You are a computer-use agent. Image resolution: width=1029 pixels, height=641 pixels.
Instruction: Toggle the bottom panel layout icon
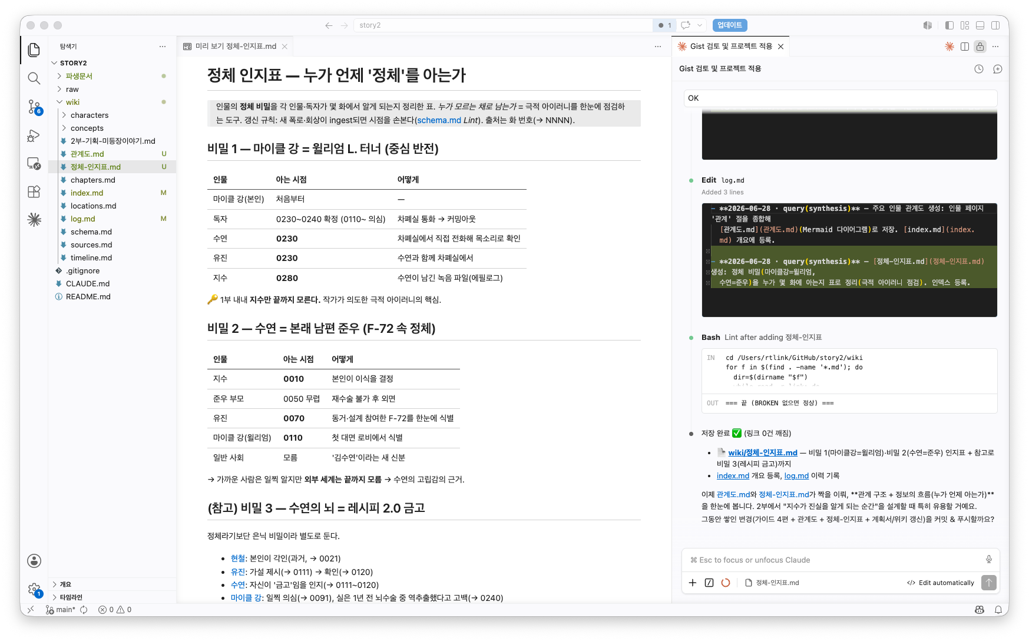point(980,25)
